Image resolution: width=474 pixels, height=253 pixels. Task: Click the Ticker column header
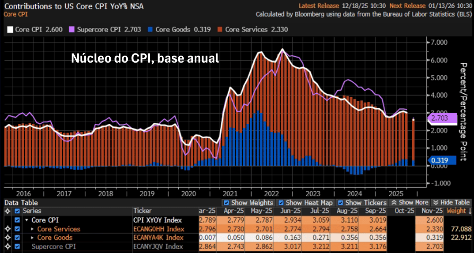coord(142,211)
